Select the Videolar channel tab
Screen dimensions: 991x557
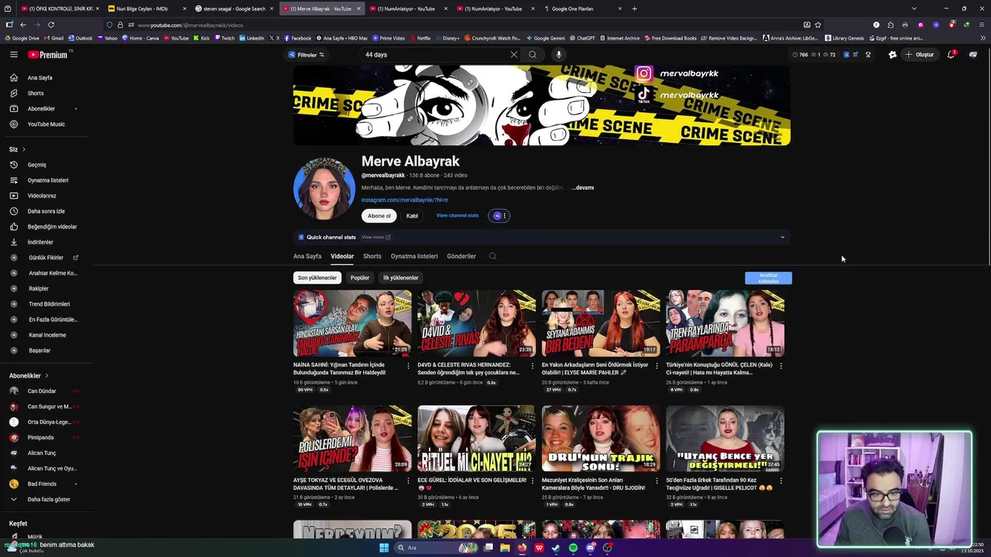[x=342, y=256]
